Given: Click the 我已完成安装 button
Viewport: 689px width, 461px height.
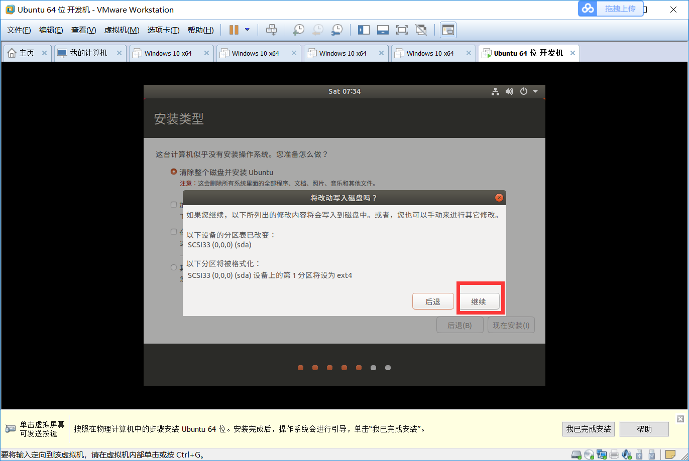Looking at the screenshot, I should [x=589, y=429].
